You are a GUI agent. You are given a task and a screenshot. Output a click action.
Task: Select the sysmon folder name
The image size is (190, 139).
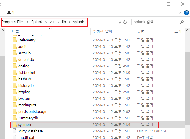[24, 125]
